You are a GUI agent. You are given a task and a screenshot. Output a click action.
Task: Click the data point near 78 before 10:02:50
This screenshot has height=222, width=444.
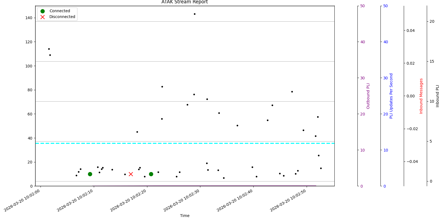292,92
